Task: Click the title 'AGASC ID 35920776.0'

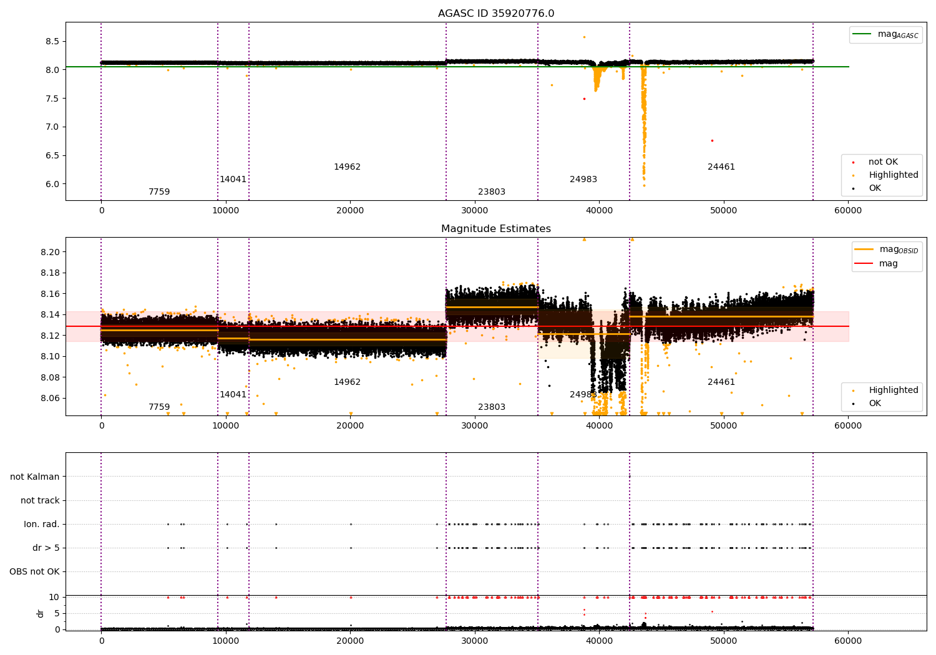Action: pyautogui.click(x=496, y=14)
